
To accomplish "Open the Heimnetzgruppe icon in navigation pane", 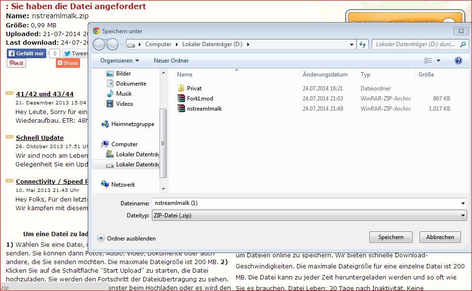I will tap(105, 124).
